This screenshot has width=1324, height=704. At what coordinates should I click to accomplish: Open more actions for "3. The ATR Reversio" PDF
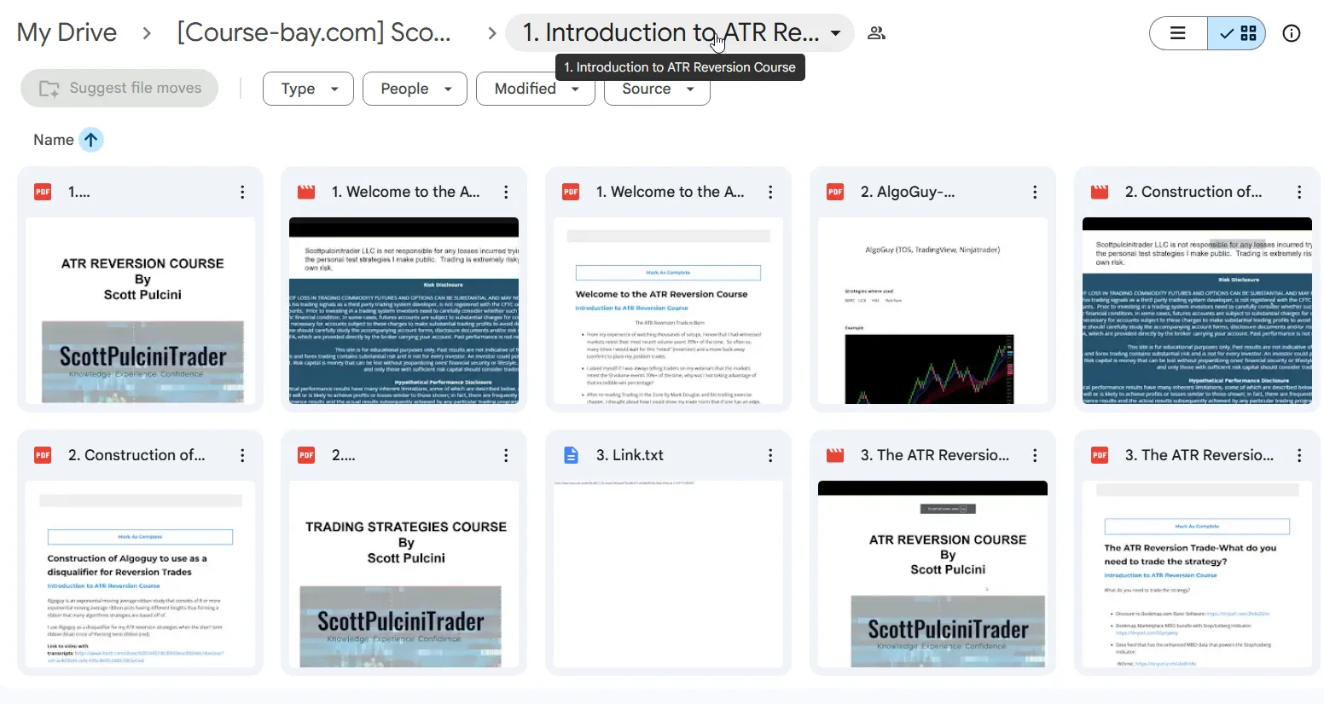click(x=1299, y=455)
